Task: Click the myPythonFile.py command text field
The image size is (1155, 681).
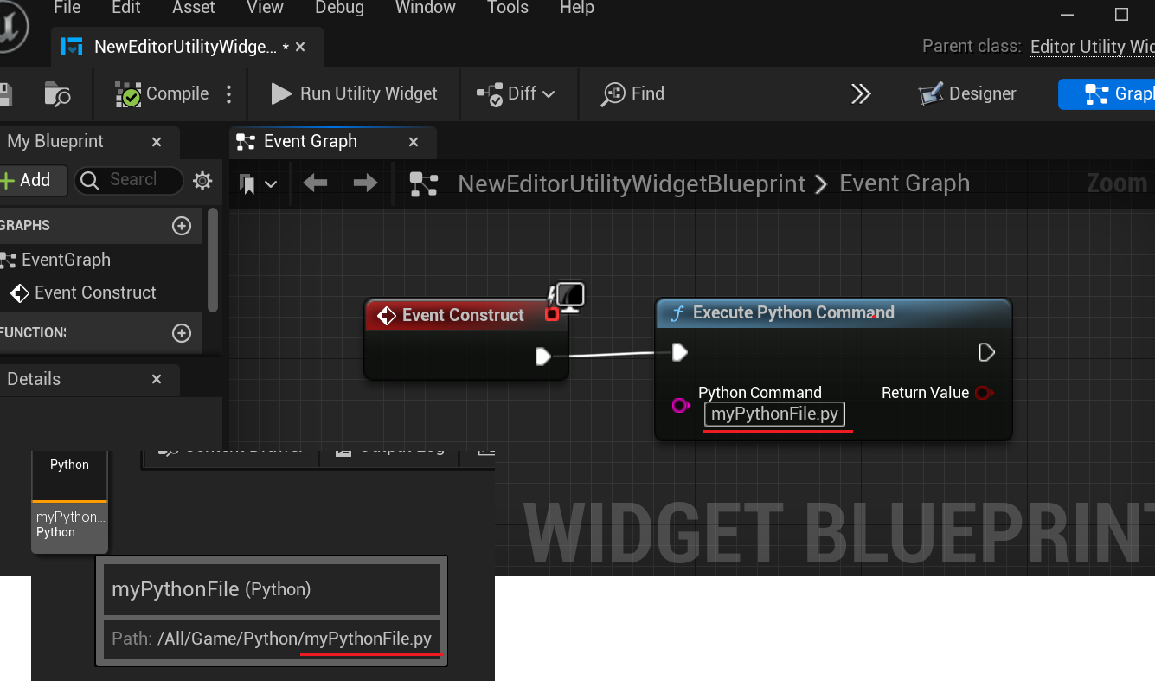Action: coord(774,414)
